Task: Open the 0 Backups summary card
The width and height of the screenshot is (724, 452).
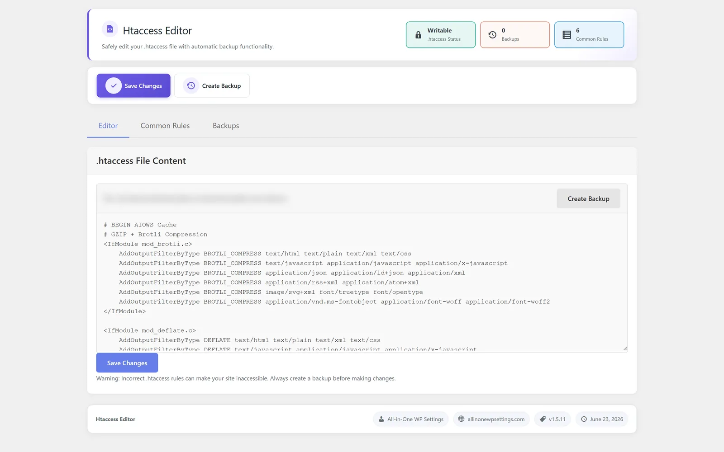Action: (x=515, y=35)
